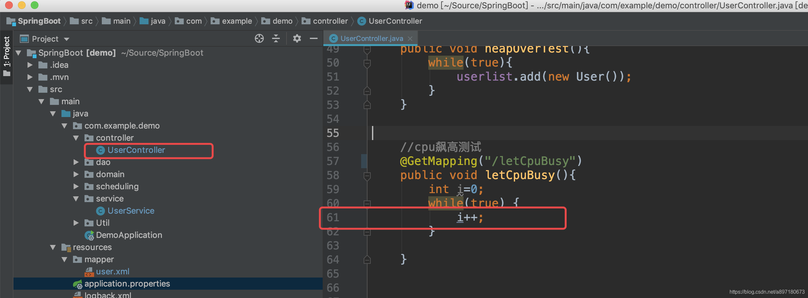Fold the while block at line 60

[x=367, y=203]
